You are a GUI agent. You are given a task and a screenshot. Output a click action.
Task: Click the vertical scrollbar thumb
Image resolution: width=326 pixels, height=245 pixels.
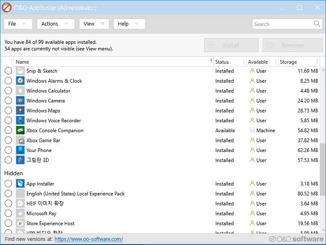tap(323, 169)
